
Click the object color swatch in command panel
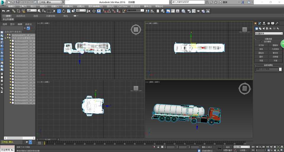pyautogui.click(x=280, y=69)
